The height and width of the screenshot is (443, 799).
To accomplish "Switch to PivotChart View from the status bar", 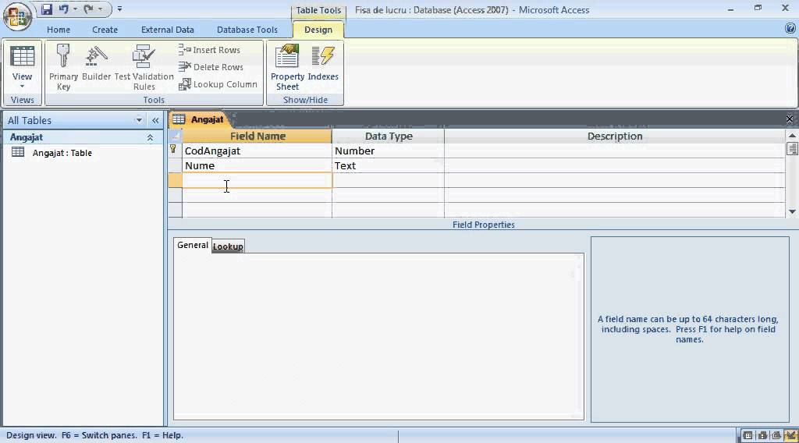I will click(776, 435).
